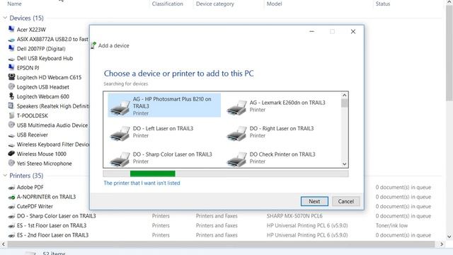
Task: Close the Add a device dialog window
Action: pyautogui.click(x=353, y=31)
